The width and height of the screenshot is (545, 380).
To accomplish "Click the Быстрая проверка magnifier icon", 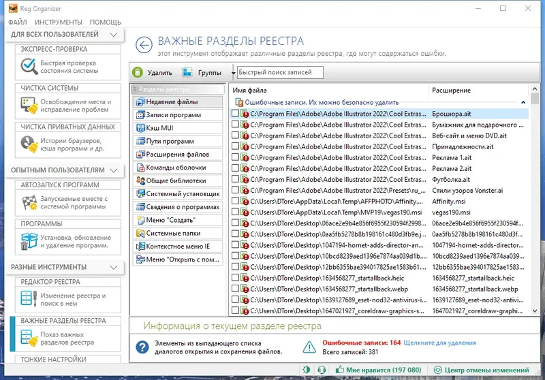I will (x=29, y=66).
